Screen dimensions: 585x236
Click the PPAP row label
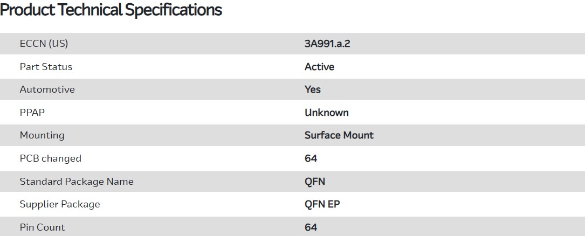coord(31,113)
